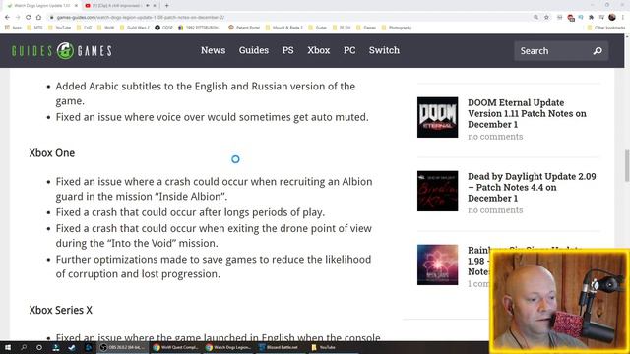Open Dead by Daylight thumbnail image
The height and width of the screenshot is (354, 630).
437,191
